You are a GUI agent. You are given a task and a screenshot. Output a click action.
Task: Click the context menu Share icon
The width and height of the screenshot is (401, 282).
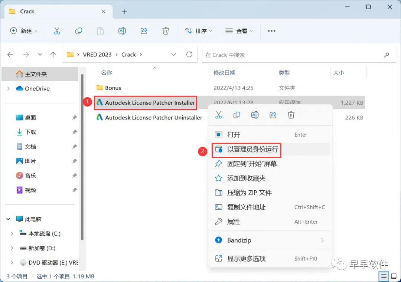[x=273, y=115]
